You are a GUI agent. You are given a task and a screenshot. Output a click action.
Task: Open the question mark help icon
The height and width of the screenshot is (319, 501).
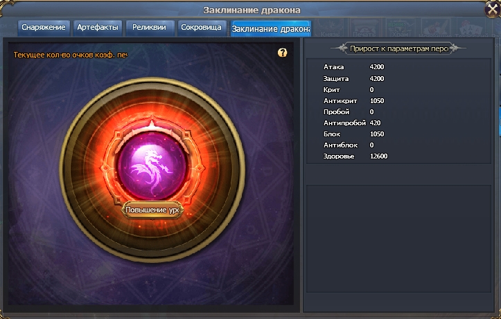point(282,53)
